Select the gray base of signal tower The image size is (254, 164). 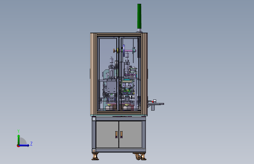139,31
